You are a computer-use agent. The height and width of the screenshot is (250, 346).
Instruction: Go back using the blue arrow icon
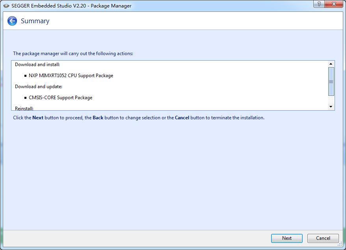(12, 21)
